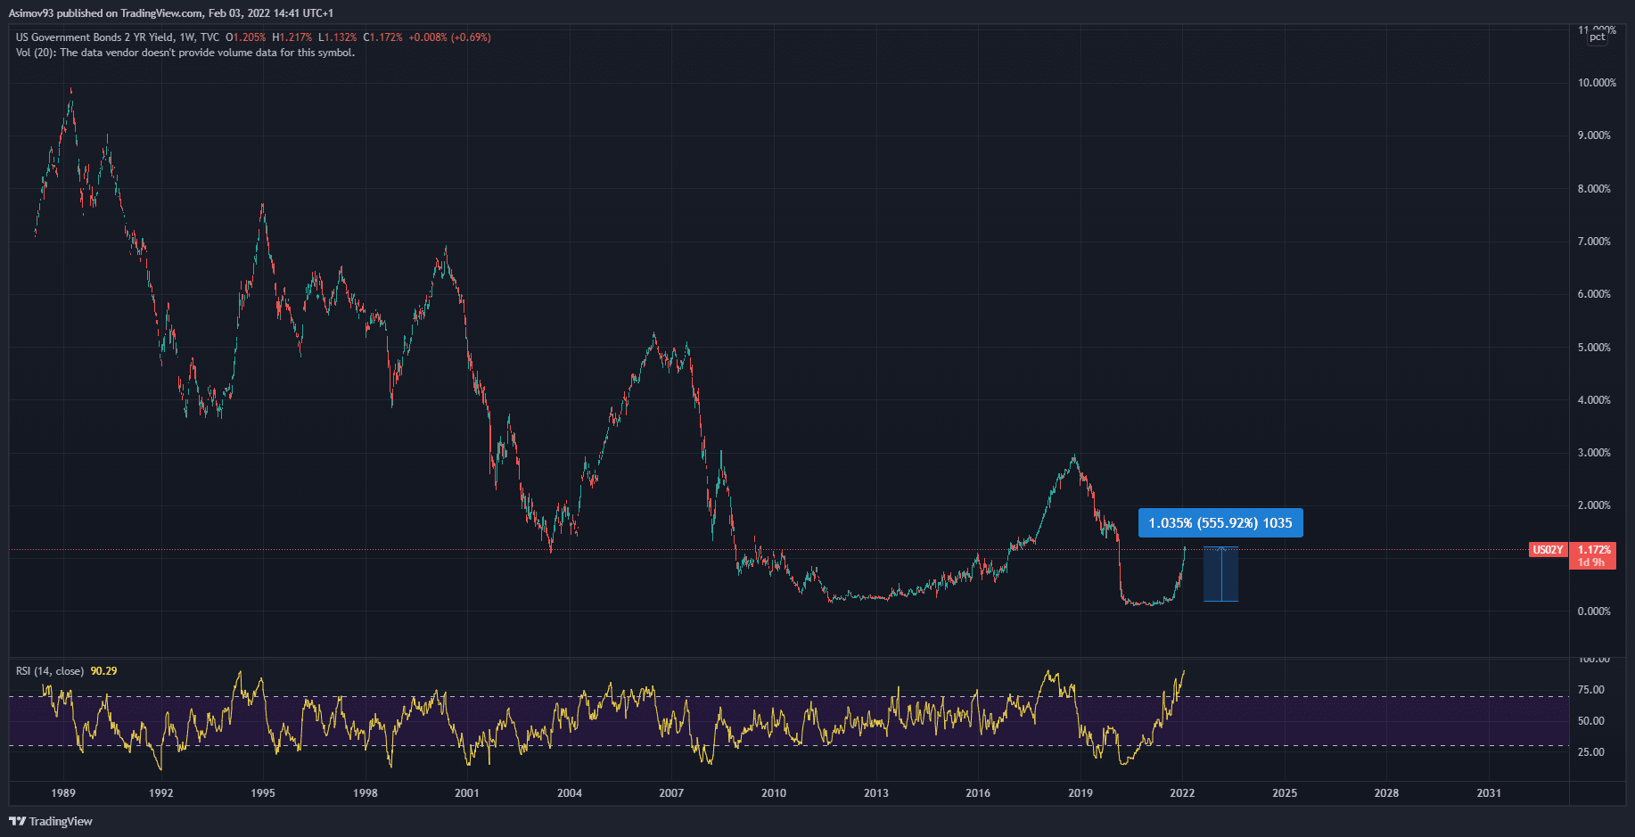Click the 75.00 level on RSI scale

point(1590,690)
